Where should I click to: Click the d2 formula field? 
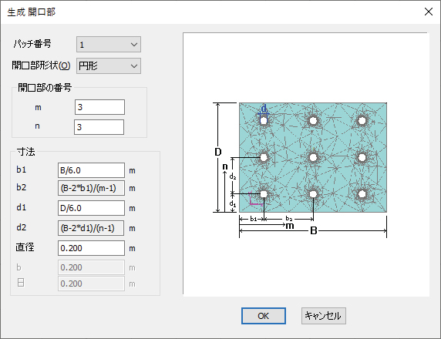(x=91, y=228)
